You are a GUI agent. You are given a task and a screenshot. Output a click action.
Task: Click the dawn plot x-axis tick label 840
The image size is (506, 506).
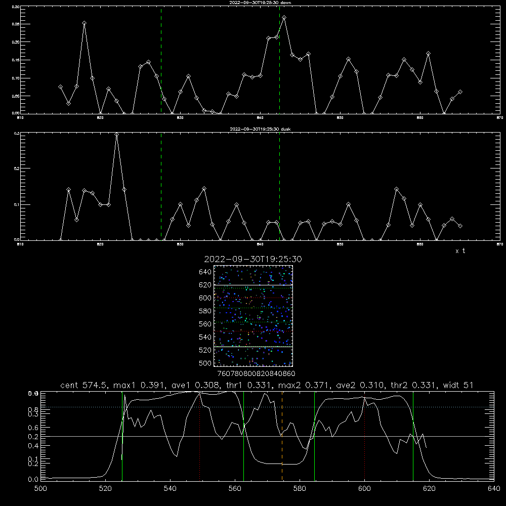(x=261, y=118)
